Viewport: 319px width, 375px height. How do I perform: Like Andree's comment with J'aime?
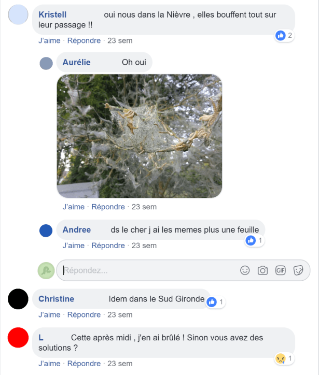coord(74,246)
